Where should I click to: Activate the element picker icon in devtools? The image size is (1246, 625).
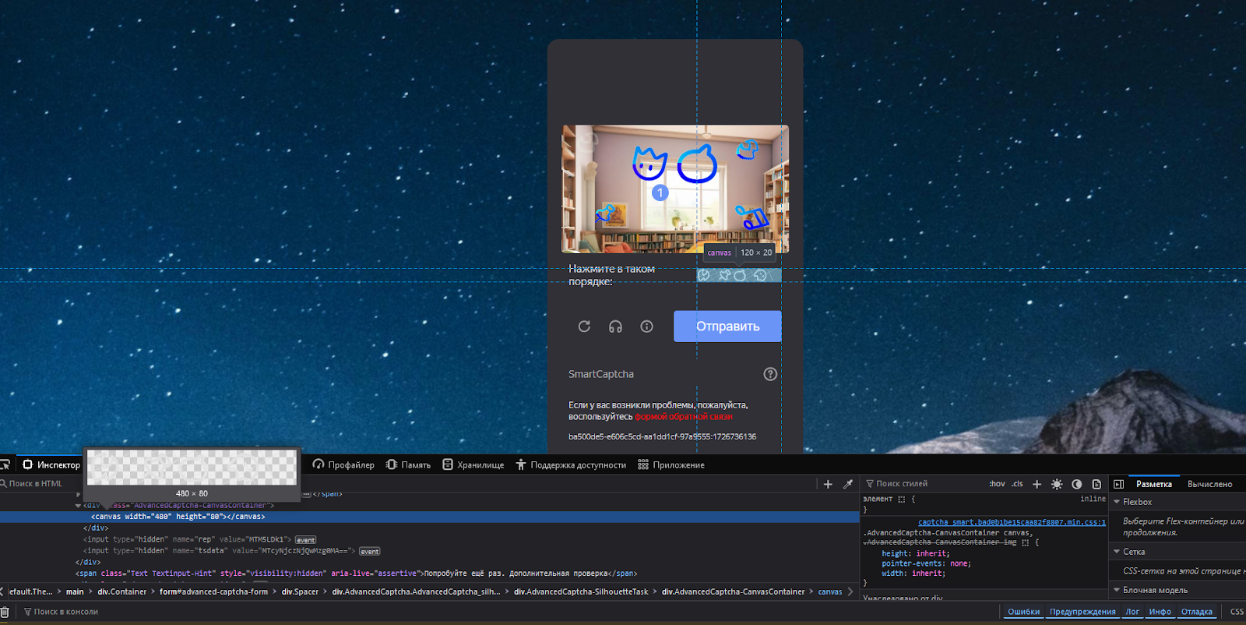tap(5, 464)
